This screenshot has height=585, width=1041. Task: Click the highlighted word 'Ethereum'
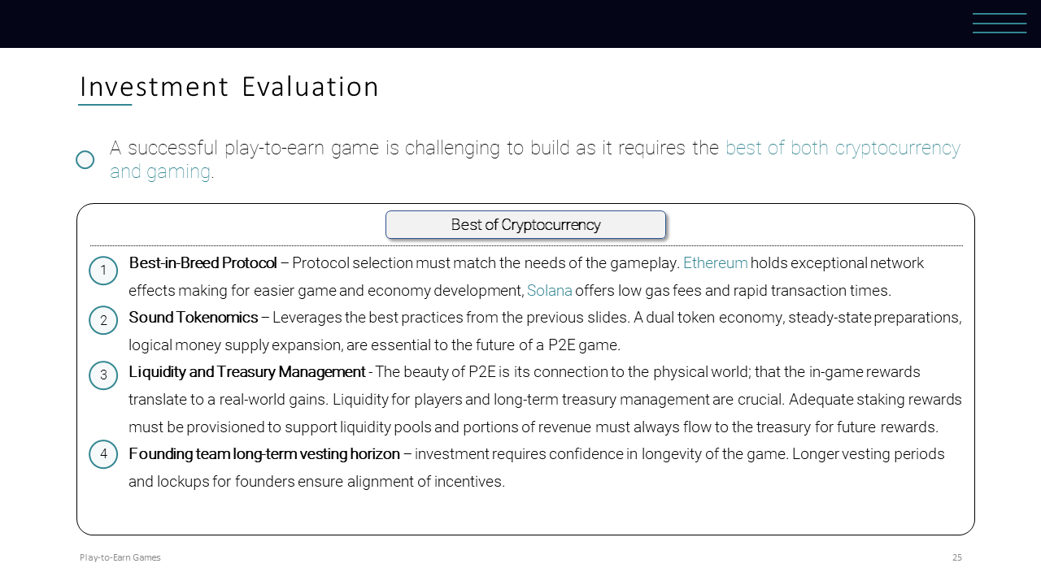(x=715, y=263)
